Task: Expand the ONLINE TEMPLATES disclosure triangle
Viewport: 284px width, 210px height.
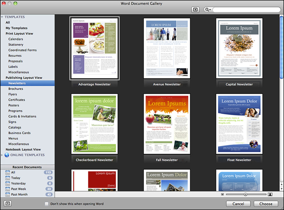Action: [x=2, y=155]
